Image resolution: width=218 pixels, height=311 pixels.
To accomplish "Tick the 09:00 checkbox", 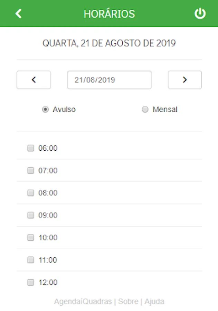I will (31, 215).
